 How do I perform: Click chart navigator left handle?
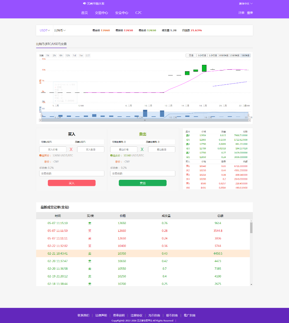click(x=41, y=115)
